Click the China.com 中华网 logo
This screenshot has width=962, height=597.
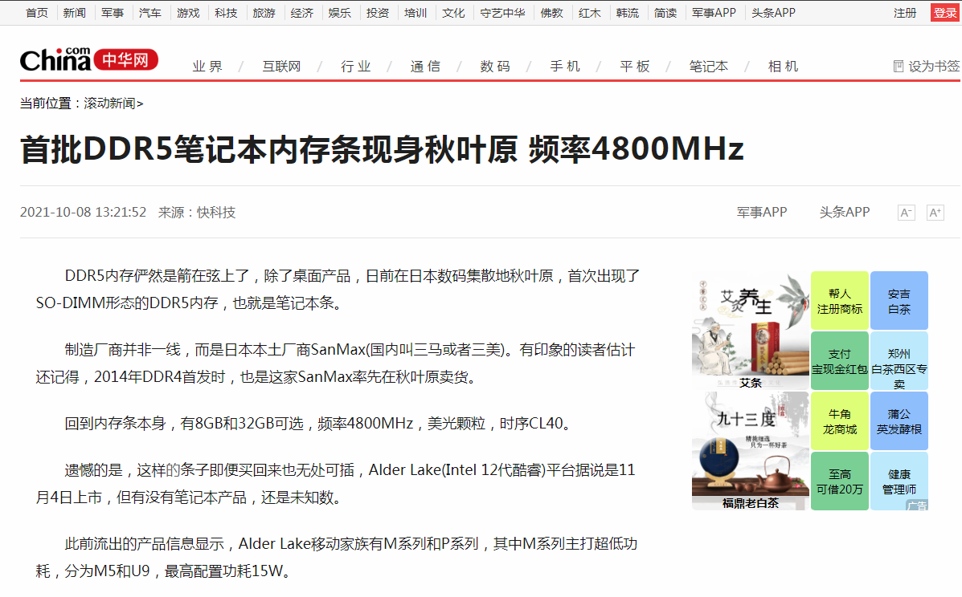pos(89,59)
